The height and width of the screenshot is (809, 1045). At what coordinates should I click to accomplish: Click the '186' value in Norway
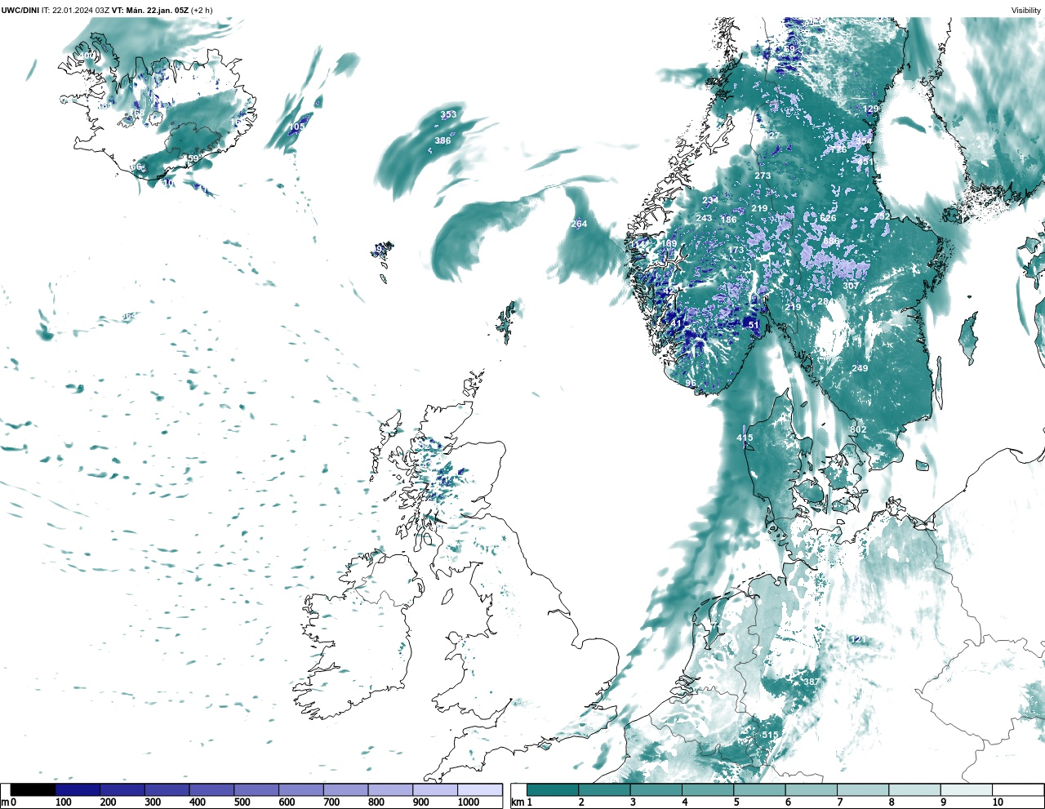(x=728, y=220)
